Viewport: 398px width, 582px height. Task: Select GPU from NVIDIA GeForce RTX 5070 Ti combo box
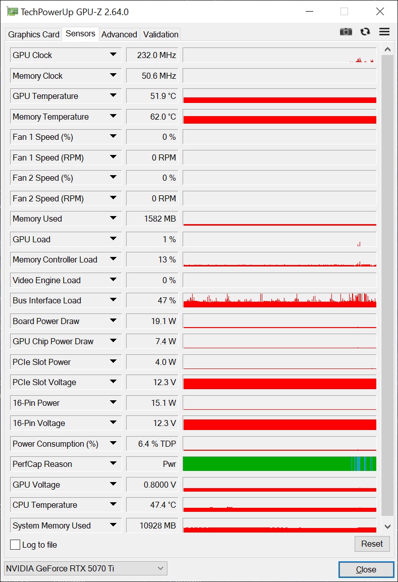(x=86, y=568)
